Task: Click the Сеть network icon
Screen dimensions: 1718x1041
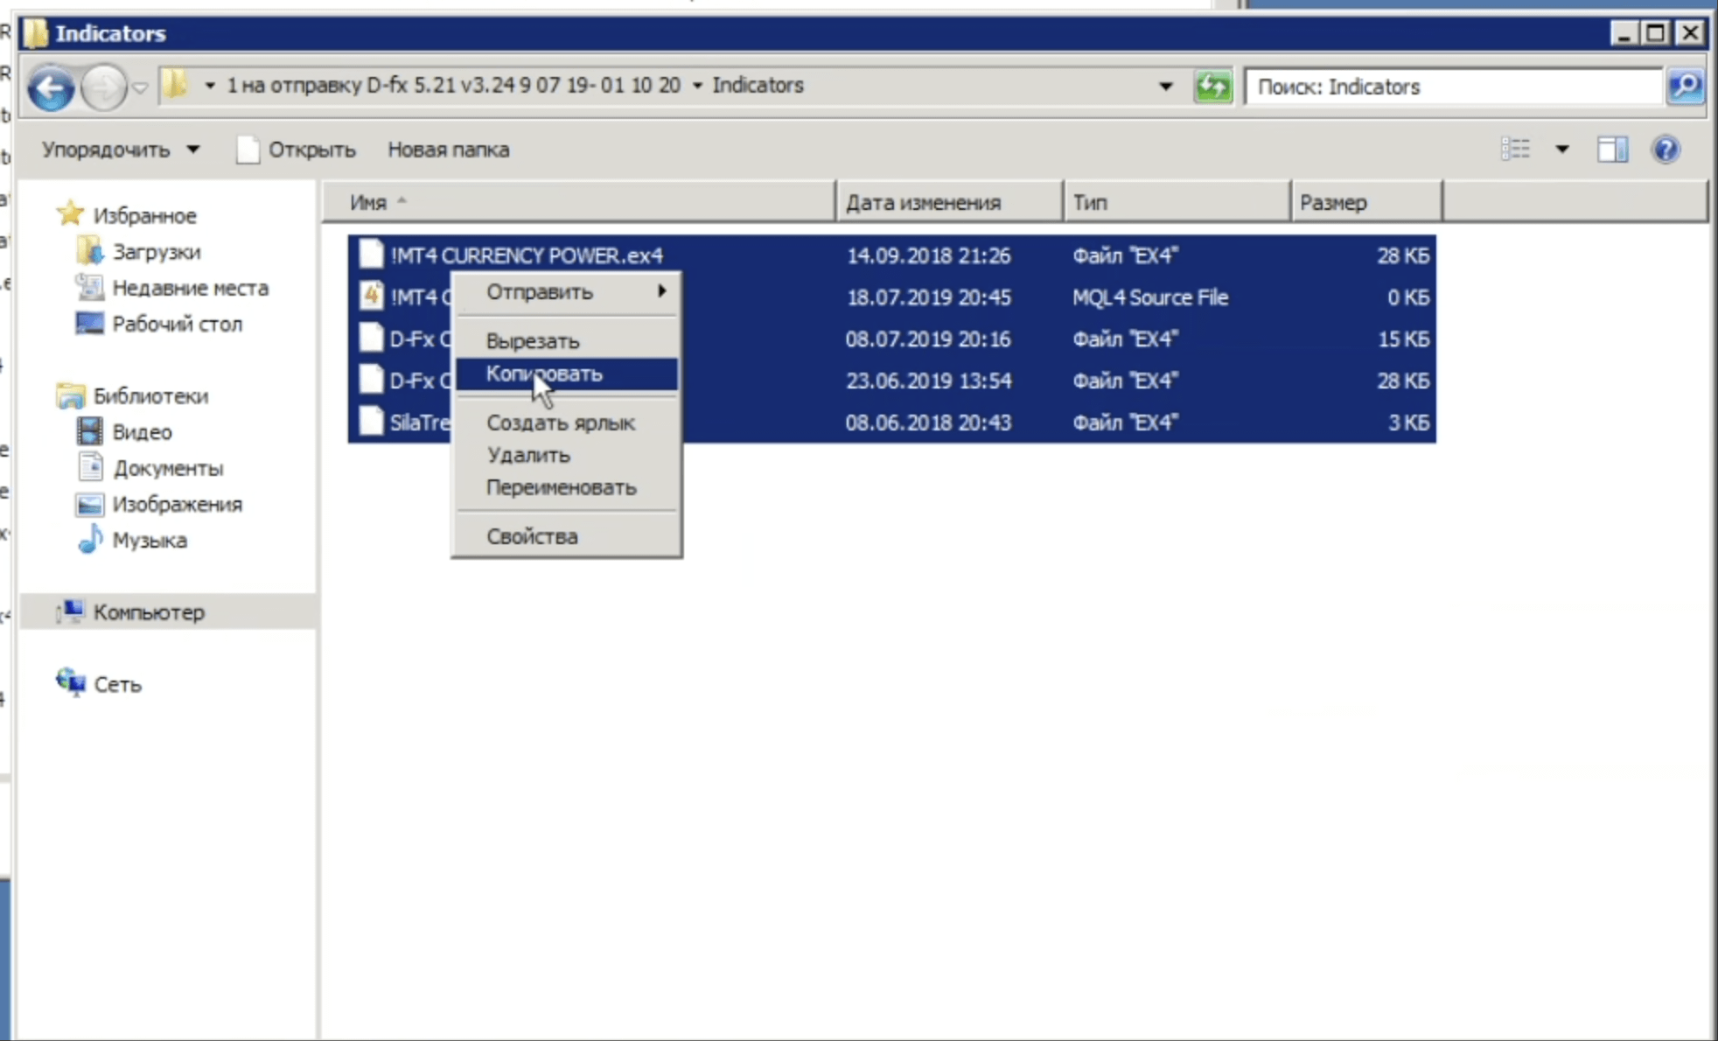Action: 71,682
